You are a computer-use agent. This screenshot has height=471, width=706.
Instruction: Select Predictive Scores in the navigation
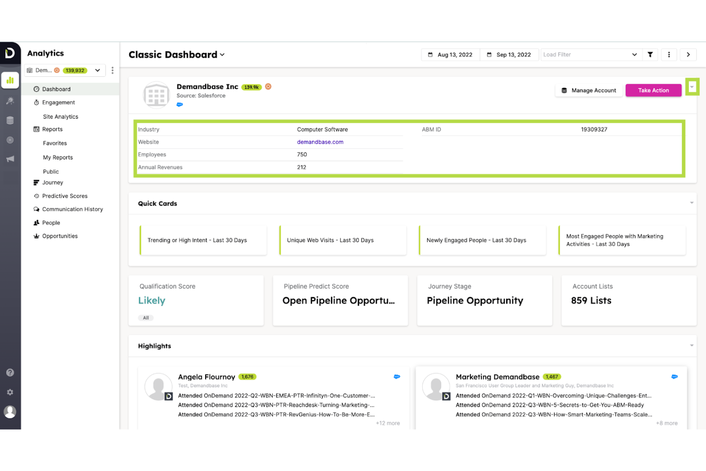click(x=65, y=196)
